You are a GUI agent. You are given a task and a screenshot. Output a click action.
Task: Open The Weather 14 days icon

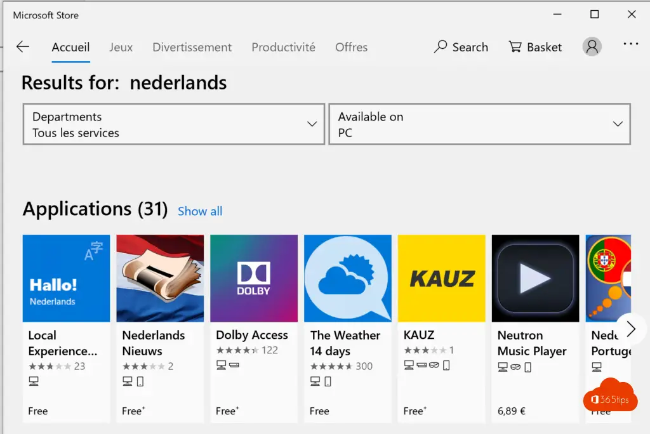click(348, 278)
